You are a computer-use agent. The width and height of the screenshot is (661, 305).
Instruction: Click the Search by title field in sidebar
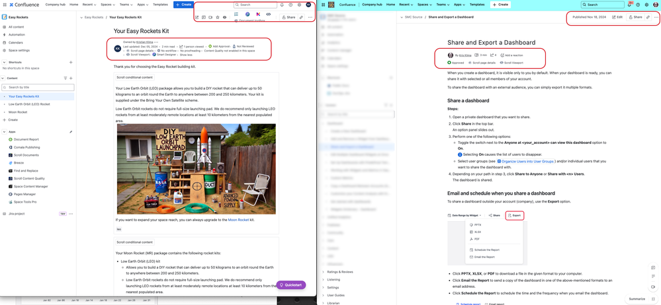click(38, 88)
